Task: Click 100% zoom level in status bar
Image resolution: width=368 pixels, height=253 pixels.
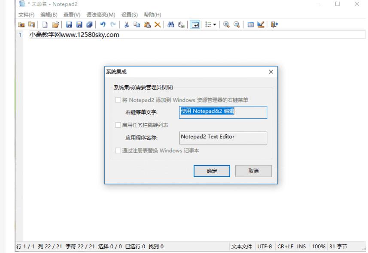Action: click(x=319, y=247)
